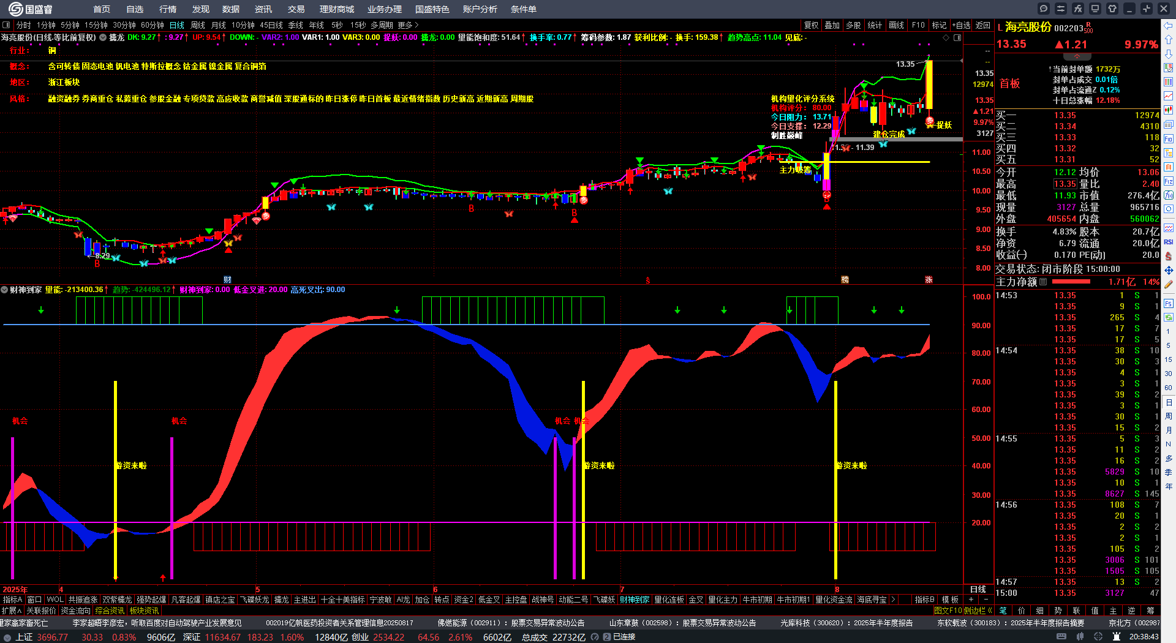Click the screen layout monitor icon
Image resolution: width=1176 pixels, height=643 pixels.
tap(1095, 9)
